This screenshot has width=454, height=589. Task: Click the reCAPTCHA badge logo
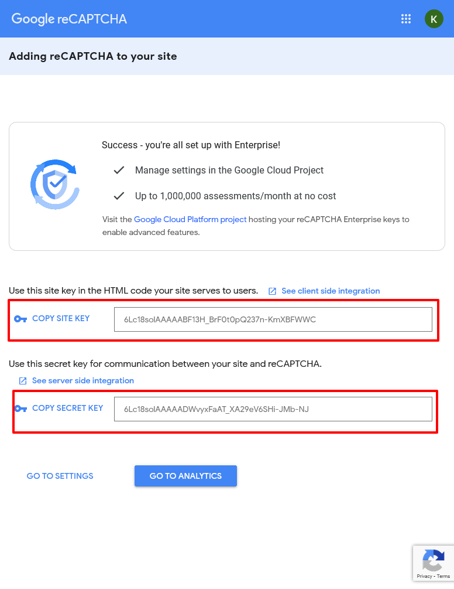[434, 560]
